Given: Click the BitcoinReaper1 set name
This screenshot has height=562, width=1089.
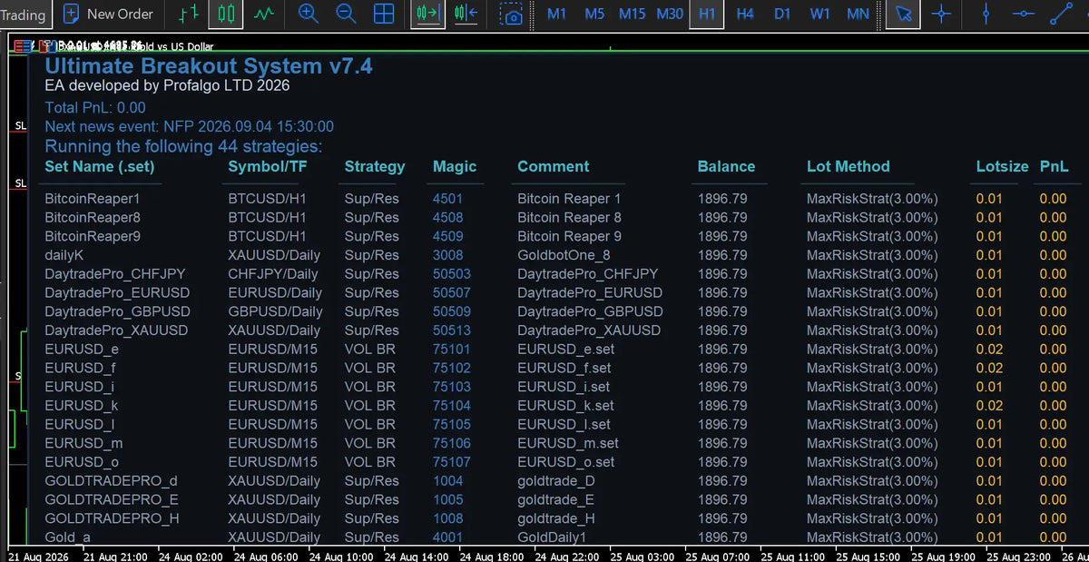Looking at the screenshot, I should coord(93,198).
